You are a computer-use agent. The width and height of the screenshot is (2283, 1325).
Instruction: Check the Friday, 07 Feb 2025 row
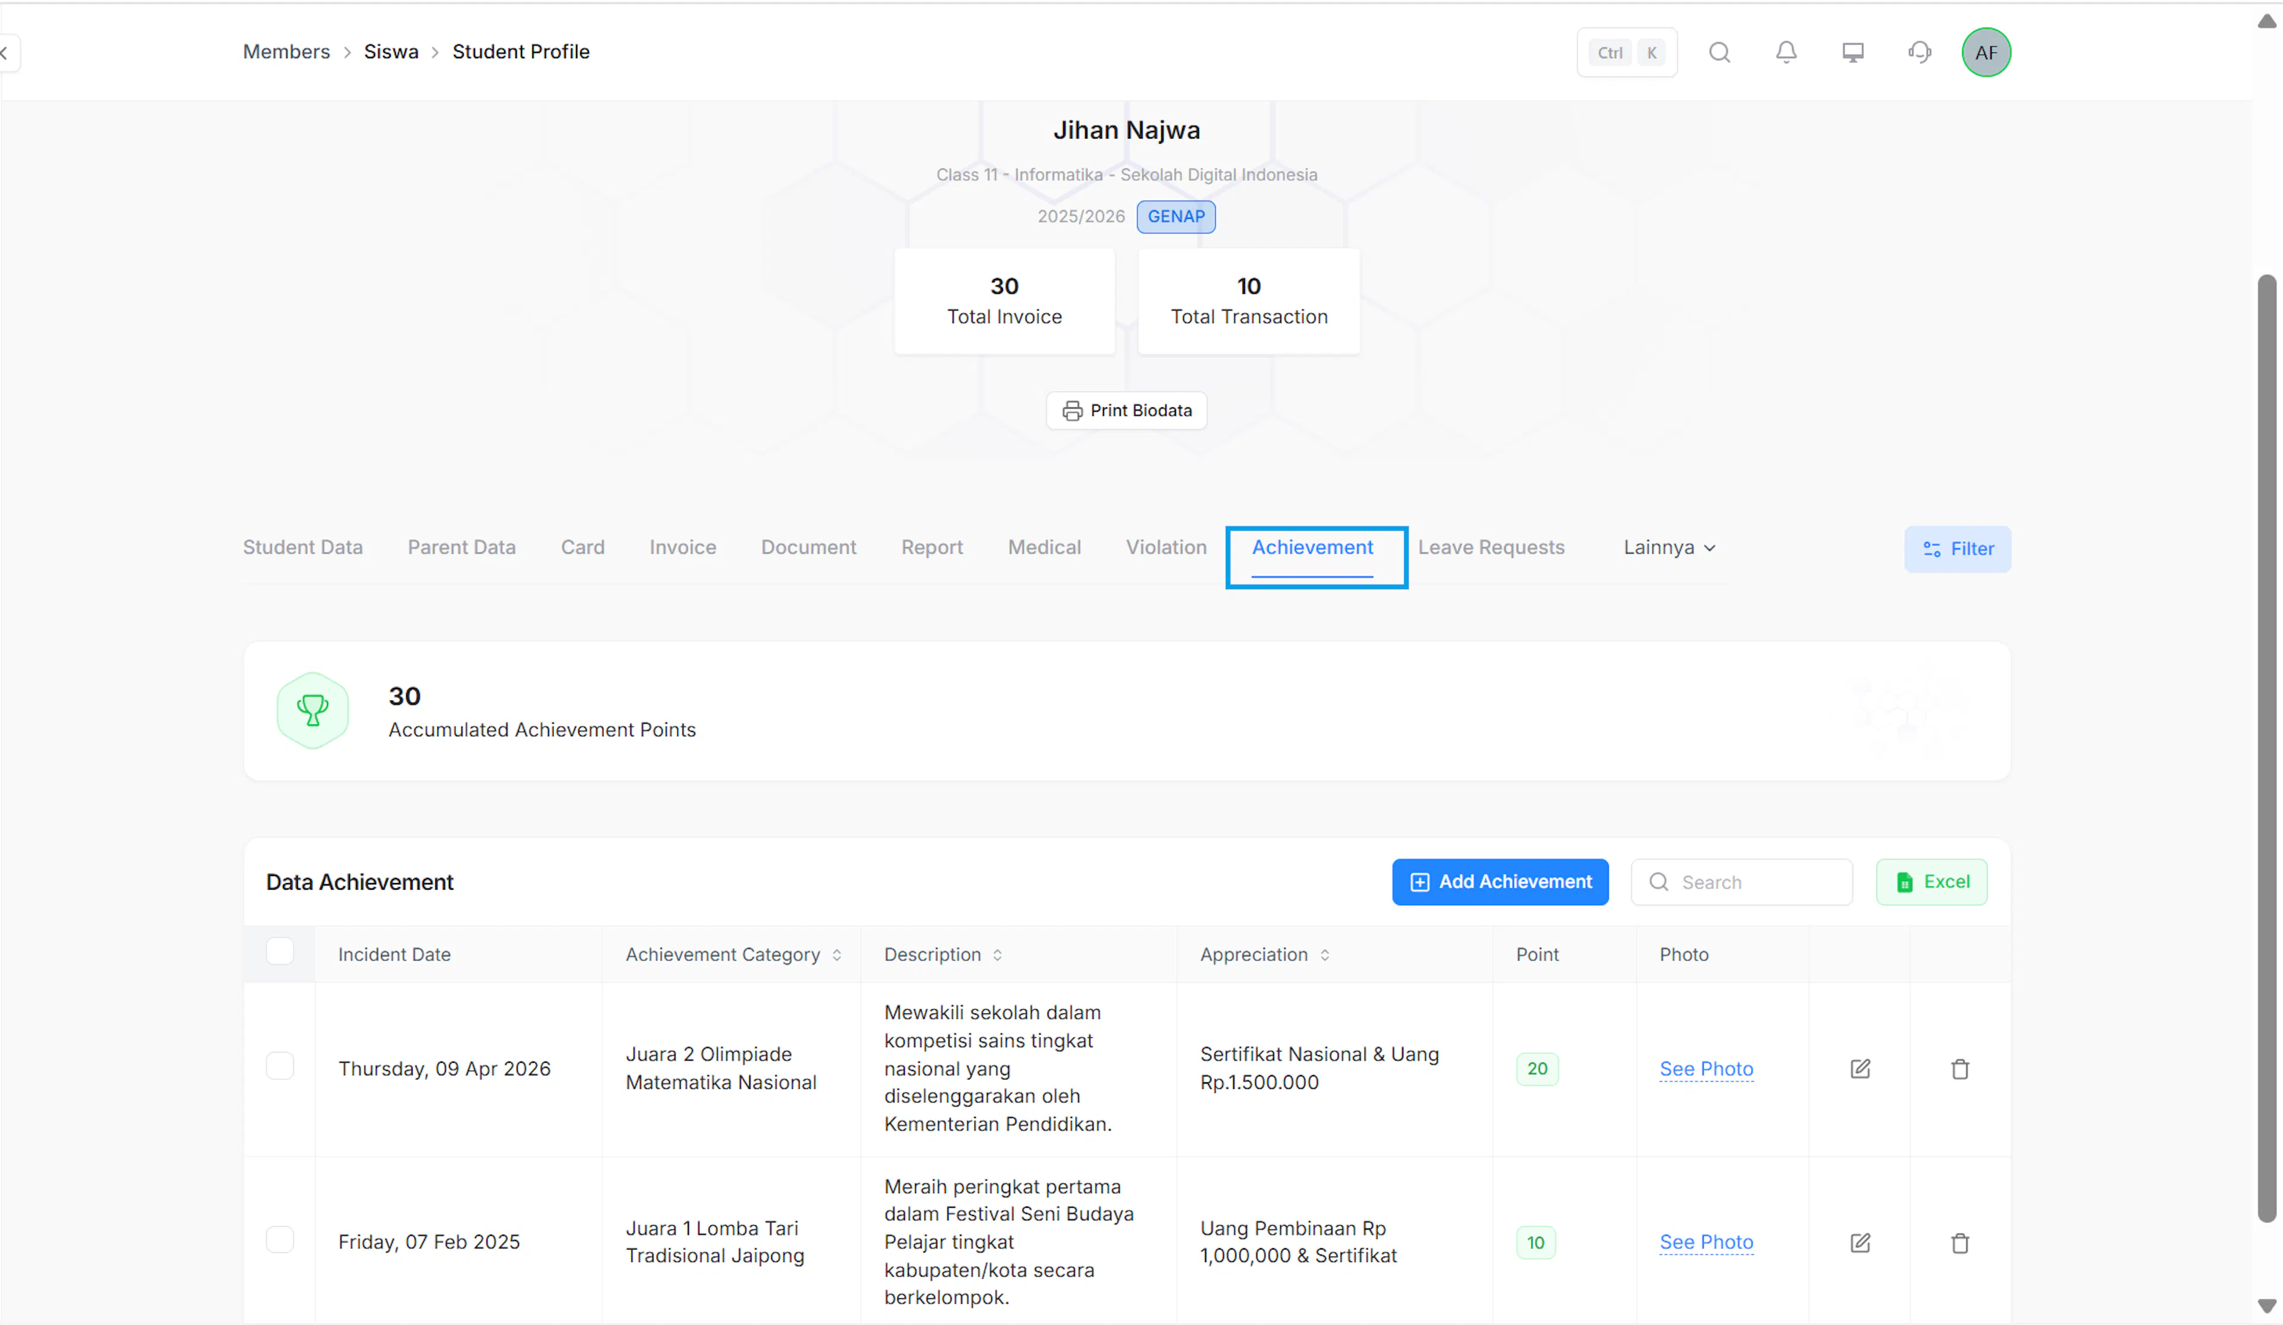pyautogui.click(x=280, y=1239)
